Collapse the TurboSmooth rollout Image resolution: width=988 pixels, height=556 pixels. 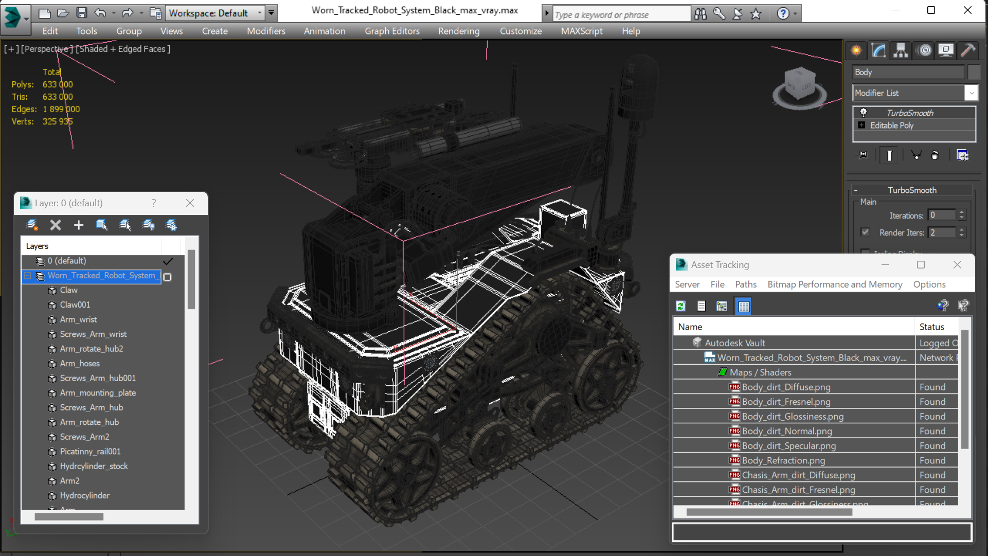[x=856, y=190]
